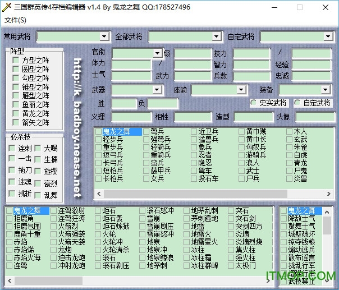
Task: Click the 相性 input field
Action: 193,117
